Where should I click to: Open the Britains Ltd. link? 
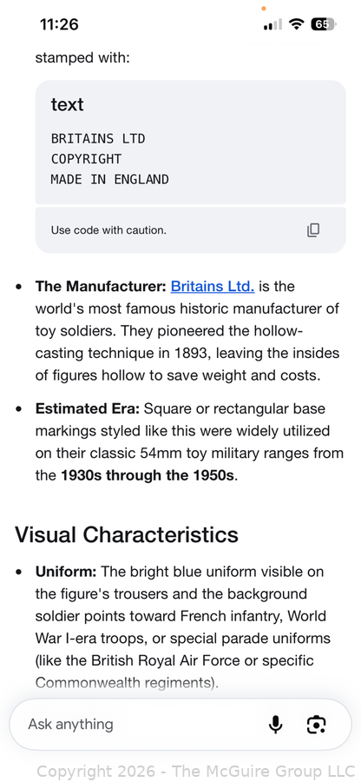click(213, 286)
